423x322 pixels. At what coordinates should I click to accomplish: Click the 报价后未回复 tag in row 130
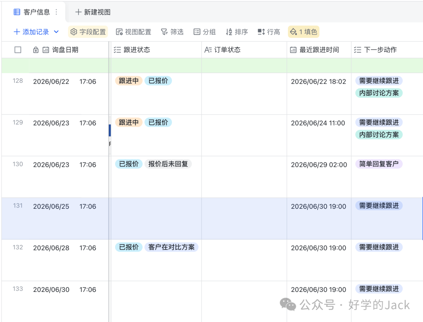pyautogui.click(x=168, y=164)
